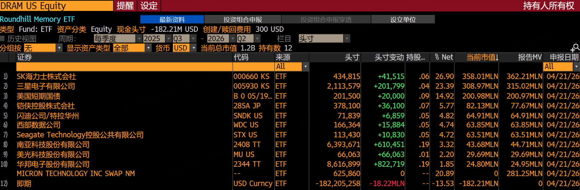
Task: Select the 西部数据公司 row
Action: [x=290, y=125]
